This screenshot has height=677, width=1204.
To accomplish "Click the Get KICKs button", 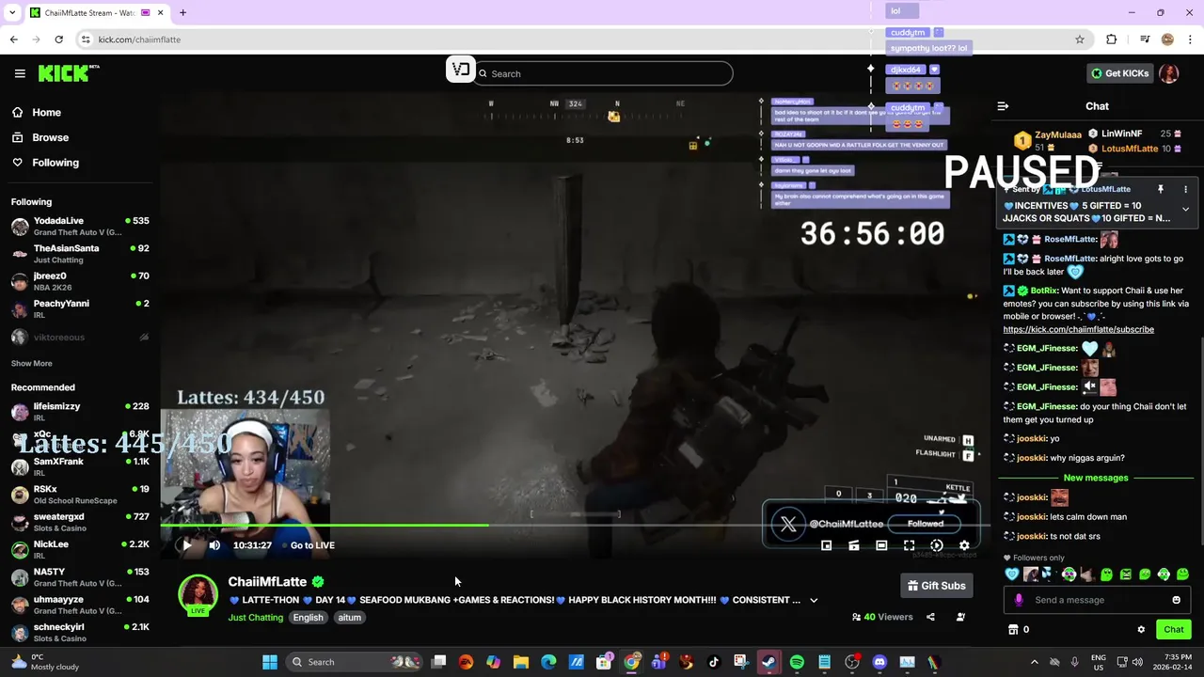I will [1119, 73].
